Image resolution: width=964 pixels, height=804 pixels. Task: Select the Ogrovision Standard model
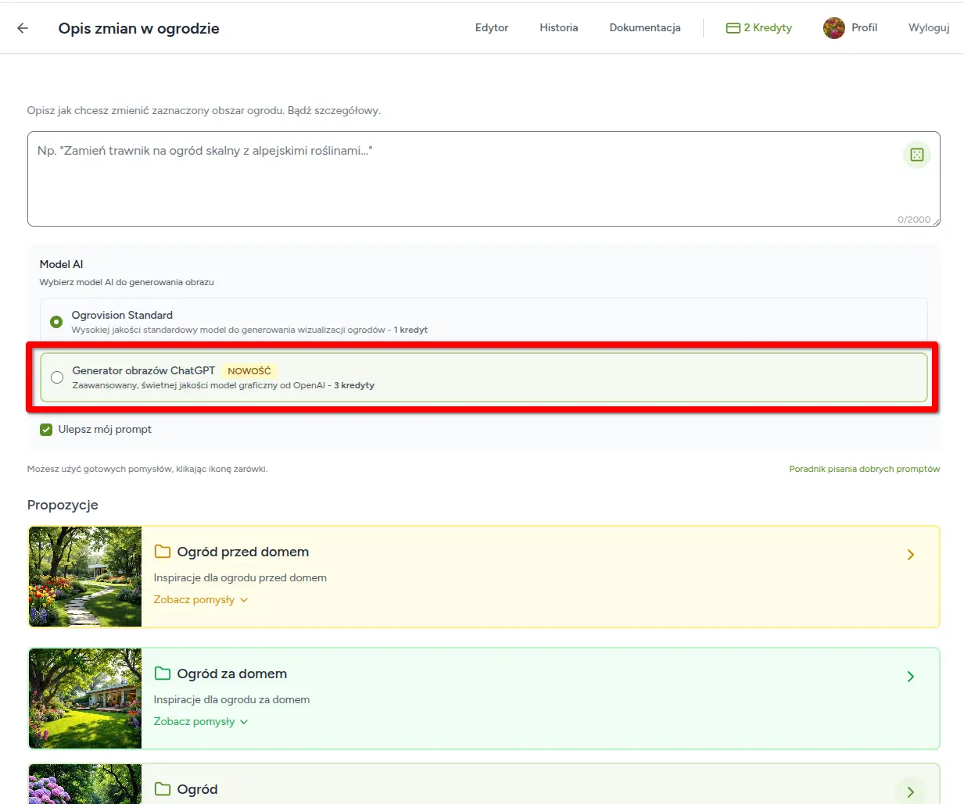coord(56,321)
